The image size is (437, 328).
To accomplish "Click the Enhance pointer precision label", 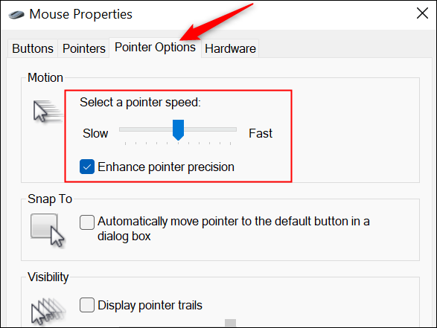I will tap(166, 167).
